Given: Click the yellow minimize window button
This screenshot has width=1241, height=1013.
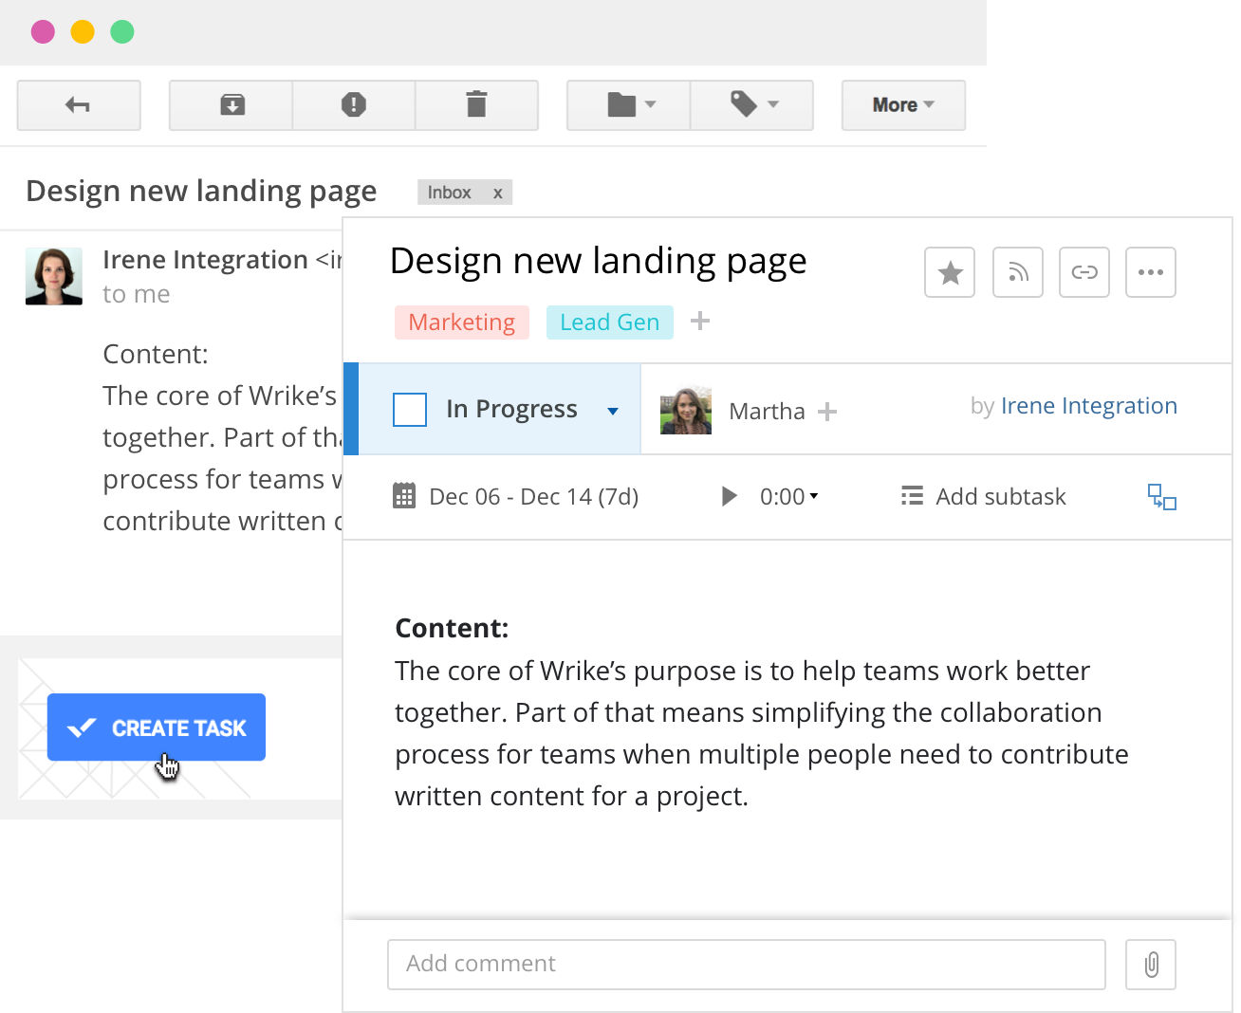Looking at the screenshot, I should click(83, 32).
